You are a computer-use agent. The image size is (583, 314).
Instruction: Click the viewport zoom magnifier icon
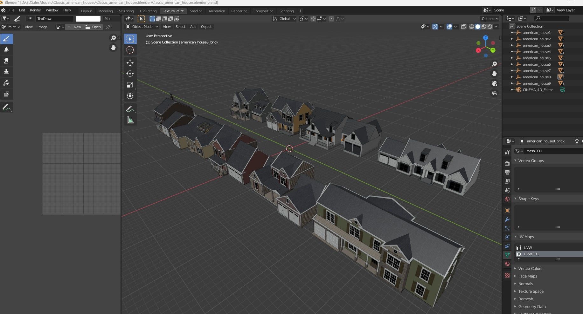(x=494, y=64)
